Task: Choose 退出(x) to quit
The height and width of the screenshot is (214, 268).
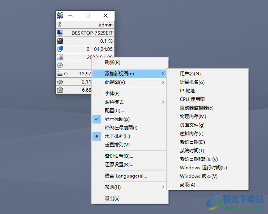Action: click(x=130, y=198)
